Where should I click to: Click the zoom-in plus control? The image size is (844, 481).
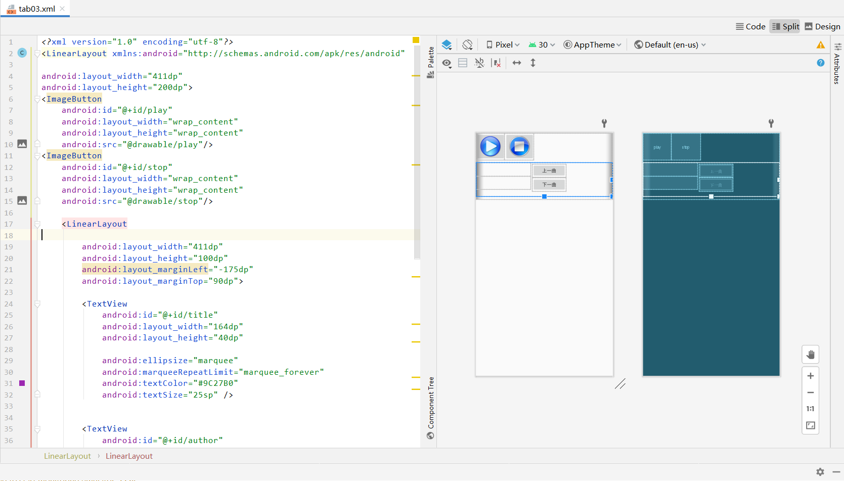810,375
